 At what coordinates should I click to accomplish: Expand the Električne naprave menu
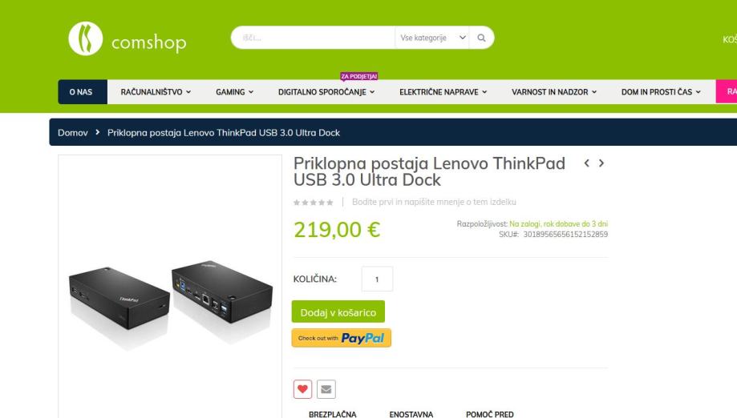click(443, 92)
